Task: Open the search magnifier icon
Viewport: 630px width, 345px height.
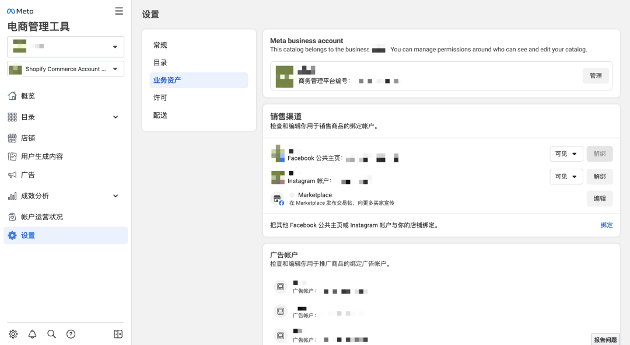Action: coord(51,334)
